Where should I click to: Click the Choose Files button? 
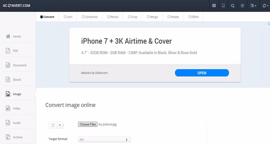[x=87, y=124]
